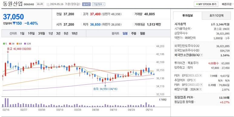The image size is (234, 117).
Task: Click the help icon beside 추정PER EPS
Action: coord(194,80)
